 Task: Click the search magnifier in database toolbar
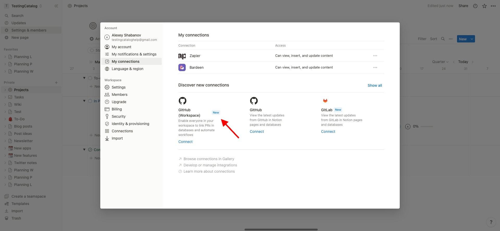click(x=443, y=39)
